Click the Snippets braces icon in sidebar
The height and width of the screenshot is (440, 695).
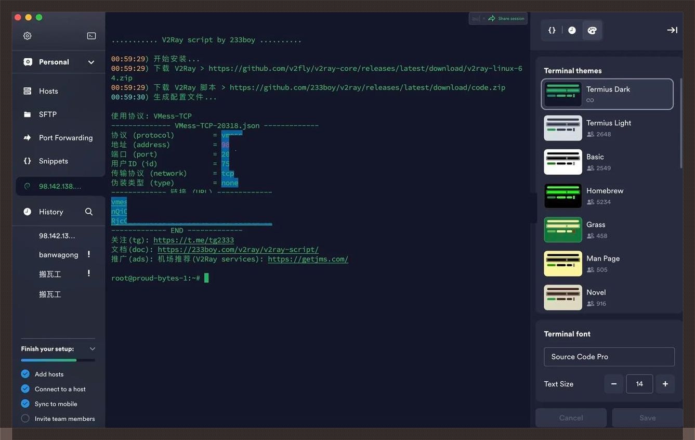click(28, 161)
